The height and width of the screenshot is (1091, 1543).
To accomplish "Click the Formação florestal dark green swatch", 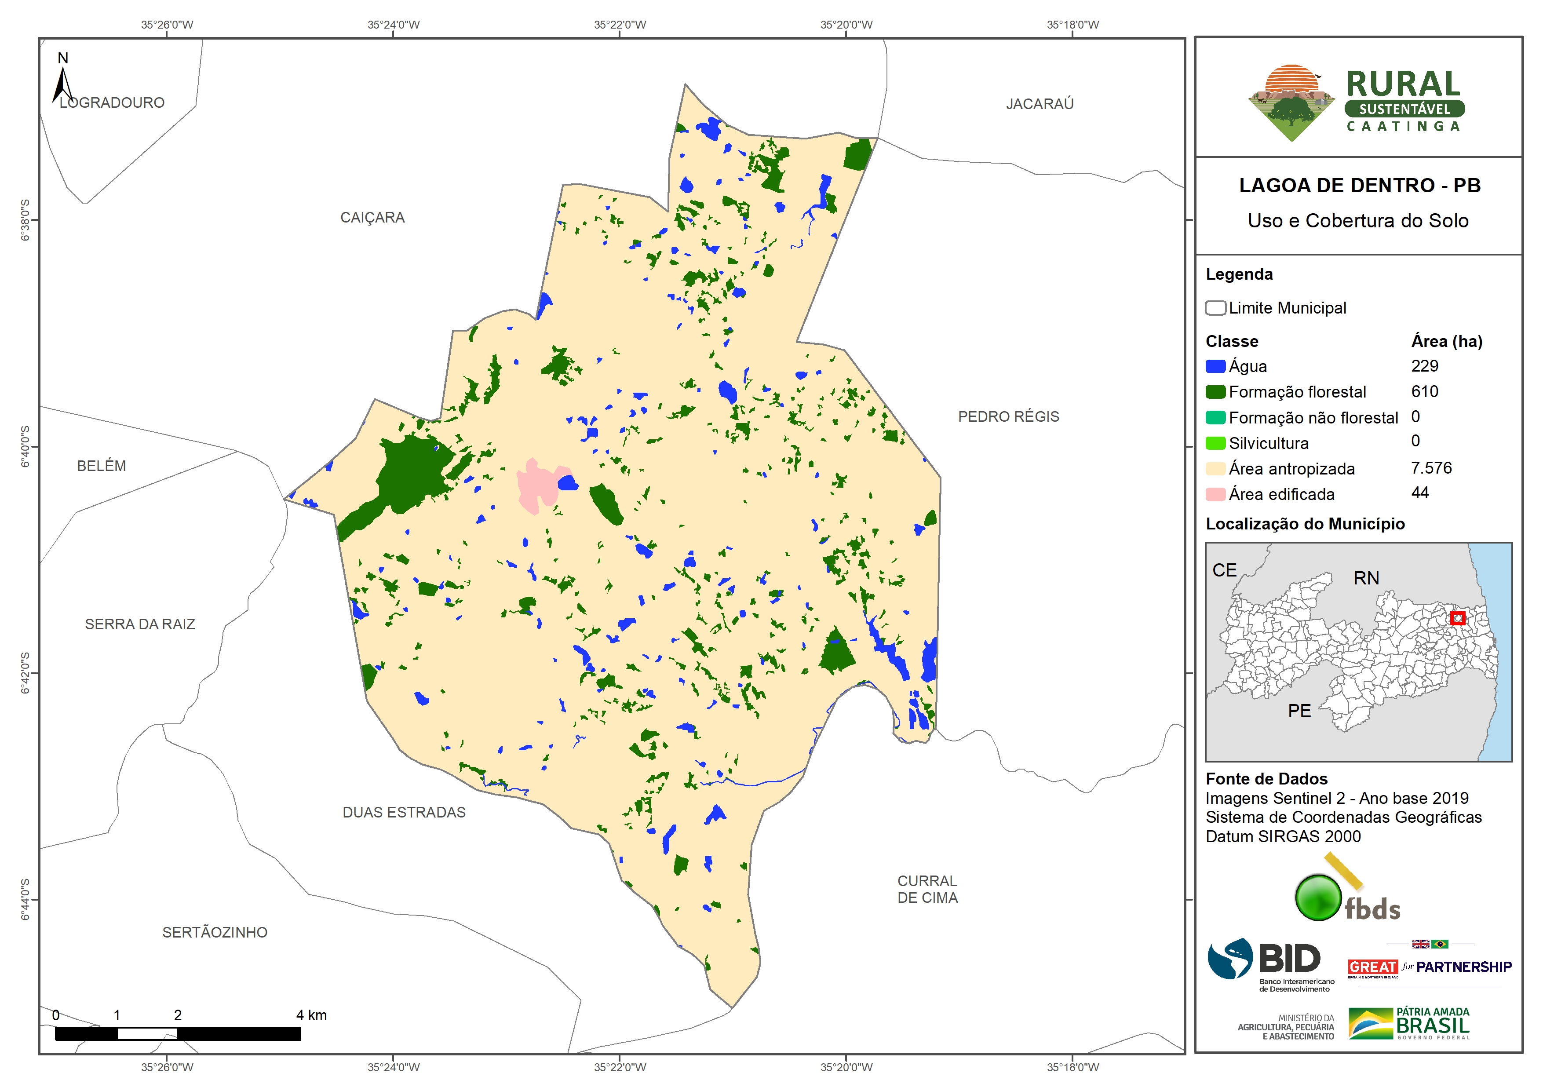I will tap(1215, 392).
